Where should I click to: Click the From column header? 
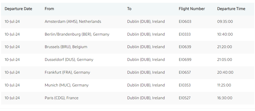click(x=49, y=9)
